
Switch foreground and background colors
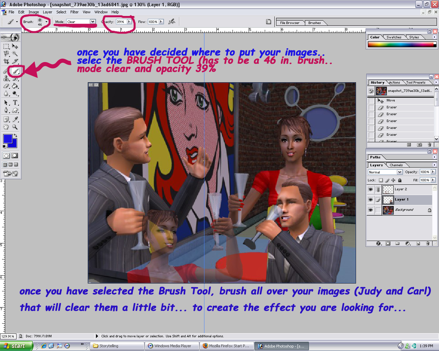[x=15, y=136]
